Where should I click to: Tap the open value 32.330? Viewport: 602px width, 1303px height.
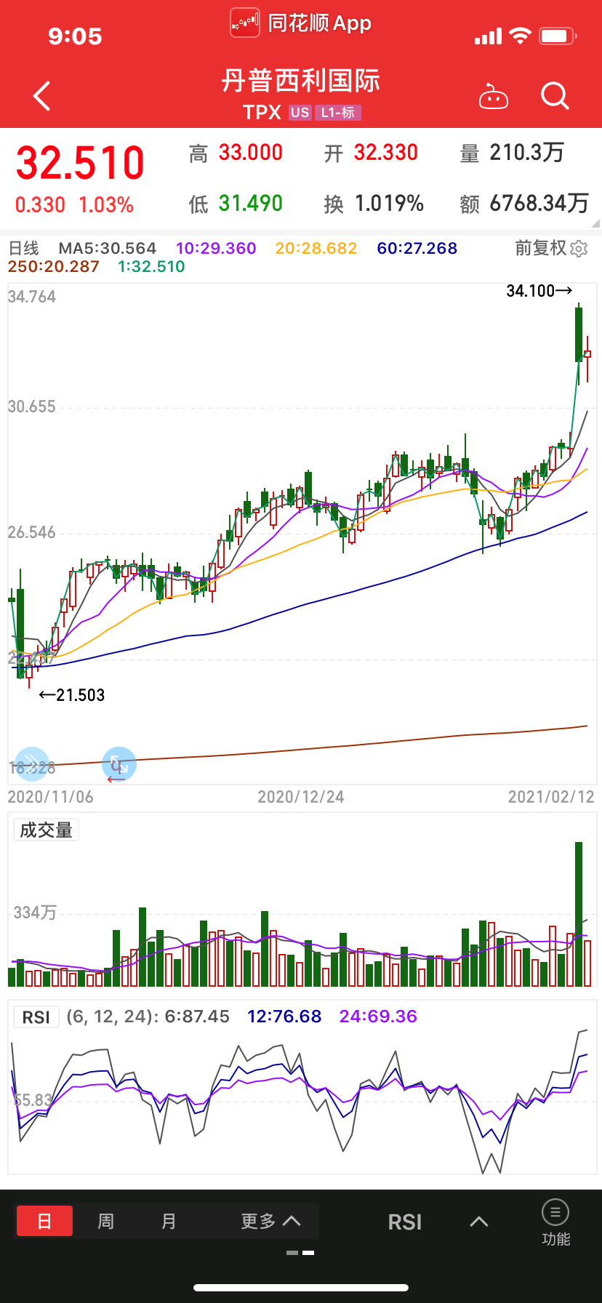[x=386, y=153]
